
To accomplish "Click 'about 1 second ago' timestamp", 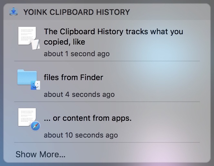I will (x=77, y=54).
